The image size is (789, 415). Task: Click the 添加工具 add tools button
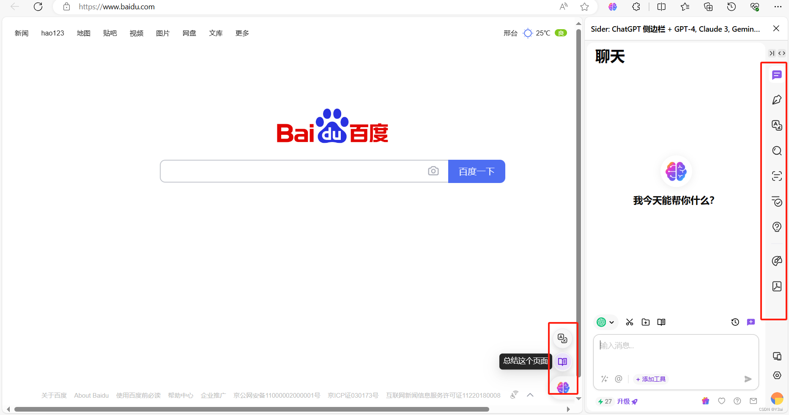pyautogui.click(x=651, y=379)
